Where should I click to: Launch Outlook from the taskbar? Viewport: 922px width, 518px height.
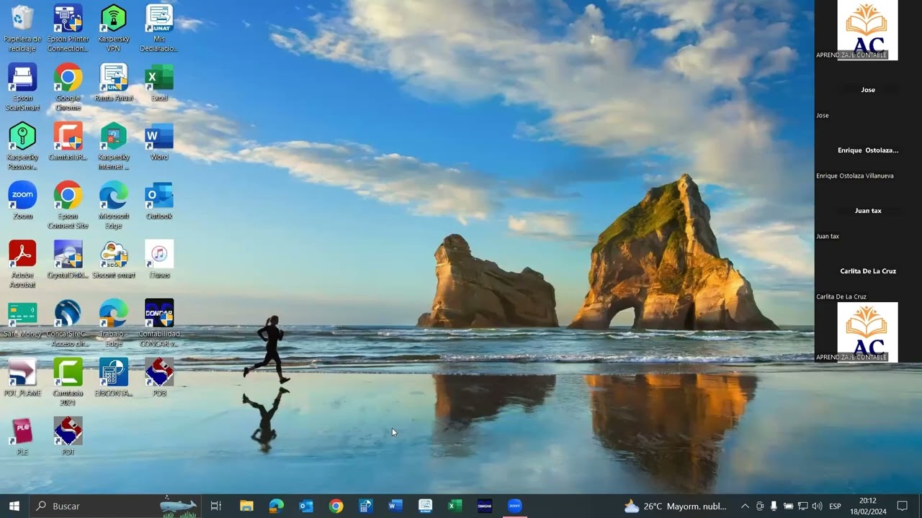306,506
